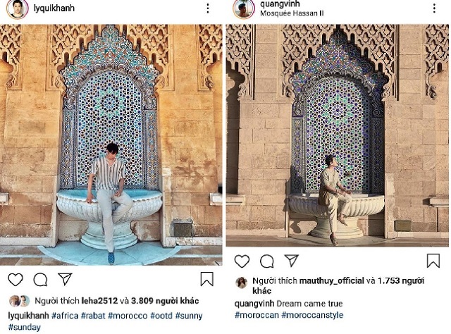Bookmark the lyquikhanh post
451x334 pixels.
pyautogui.click(x=207, y=279)
